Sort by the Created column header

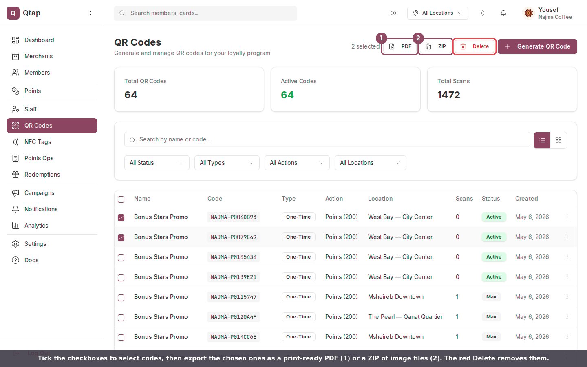coord(526,199)
